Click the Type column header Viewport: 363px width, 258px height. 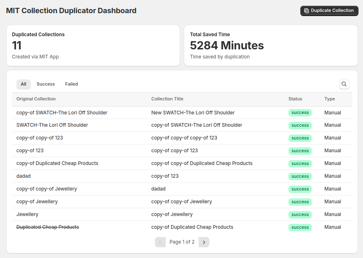click(330, 99)
